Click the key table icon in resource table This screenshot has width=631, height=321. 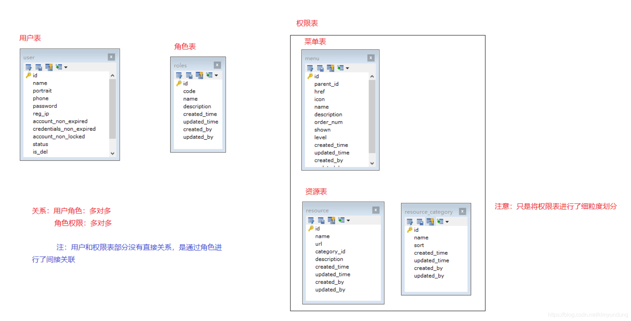click(331, 220)
